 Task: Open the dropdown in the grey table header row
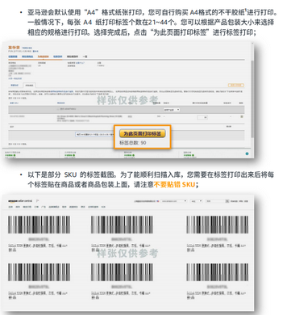(172, 110)
